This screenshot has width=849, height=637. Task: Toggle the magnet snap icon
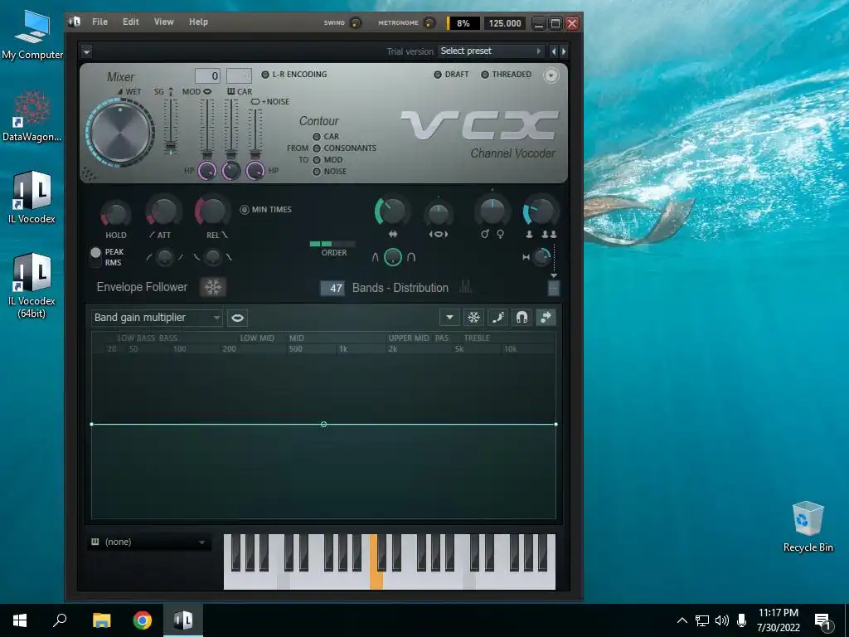(x=522, y=318)
